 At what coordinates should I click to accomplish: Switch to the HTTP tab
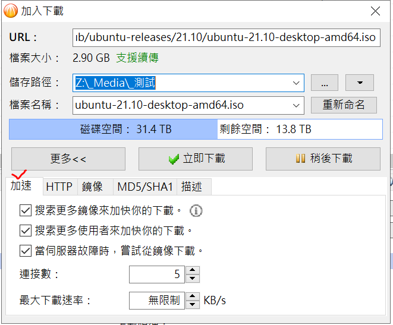pos(59,187)
